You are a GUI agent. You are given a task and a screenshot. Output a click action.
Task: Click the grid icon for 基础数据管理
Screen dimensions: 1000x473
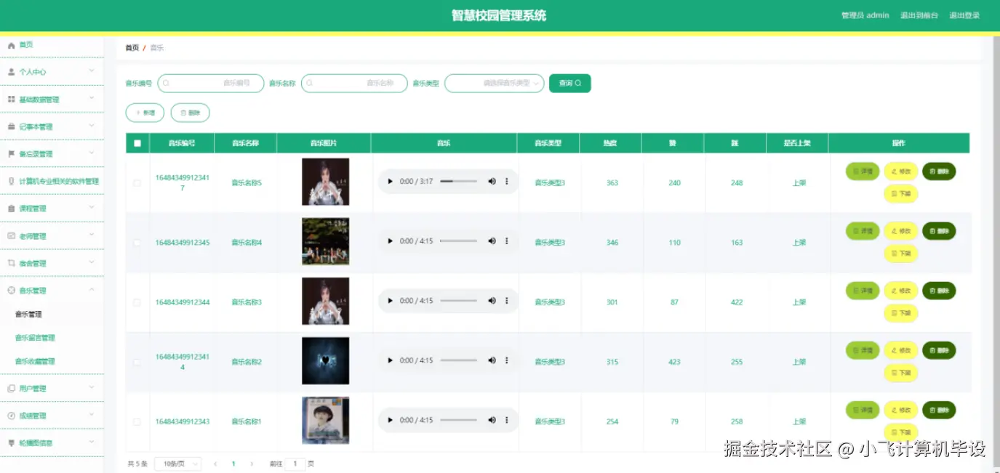(11, 100)
